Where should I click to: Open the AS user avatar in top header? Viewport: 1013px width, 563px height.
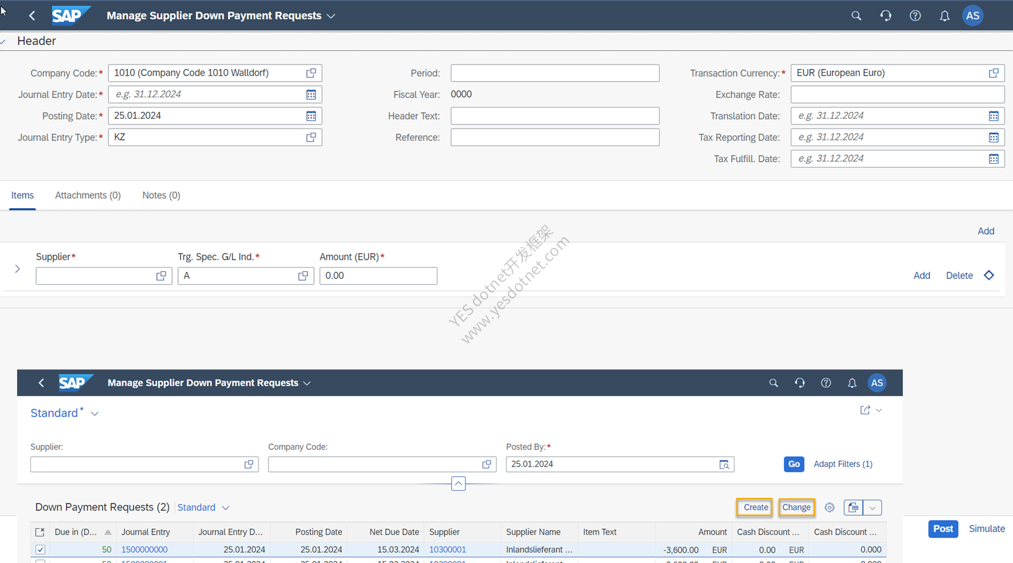coord(972,16)
